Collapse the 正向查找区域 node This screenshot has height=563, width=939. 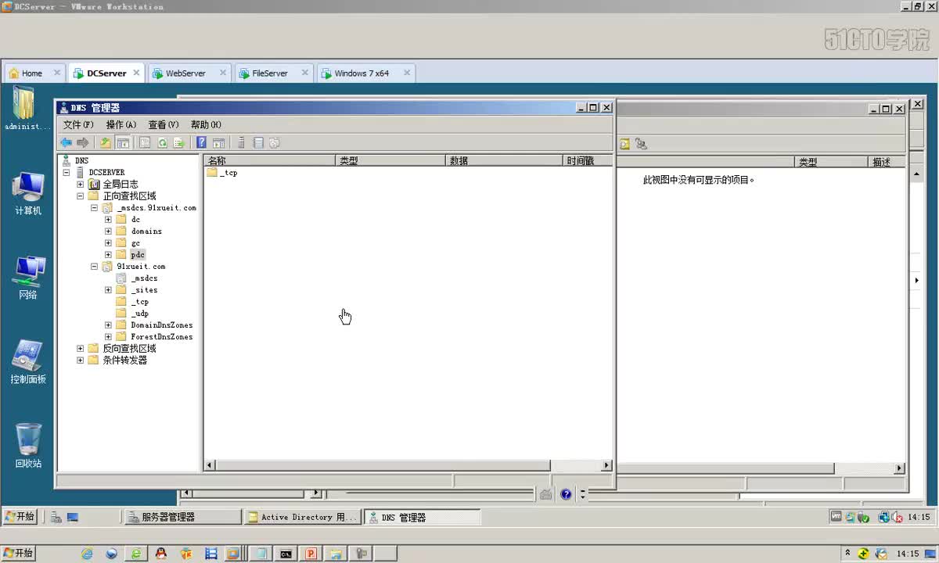[80, 195]
